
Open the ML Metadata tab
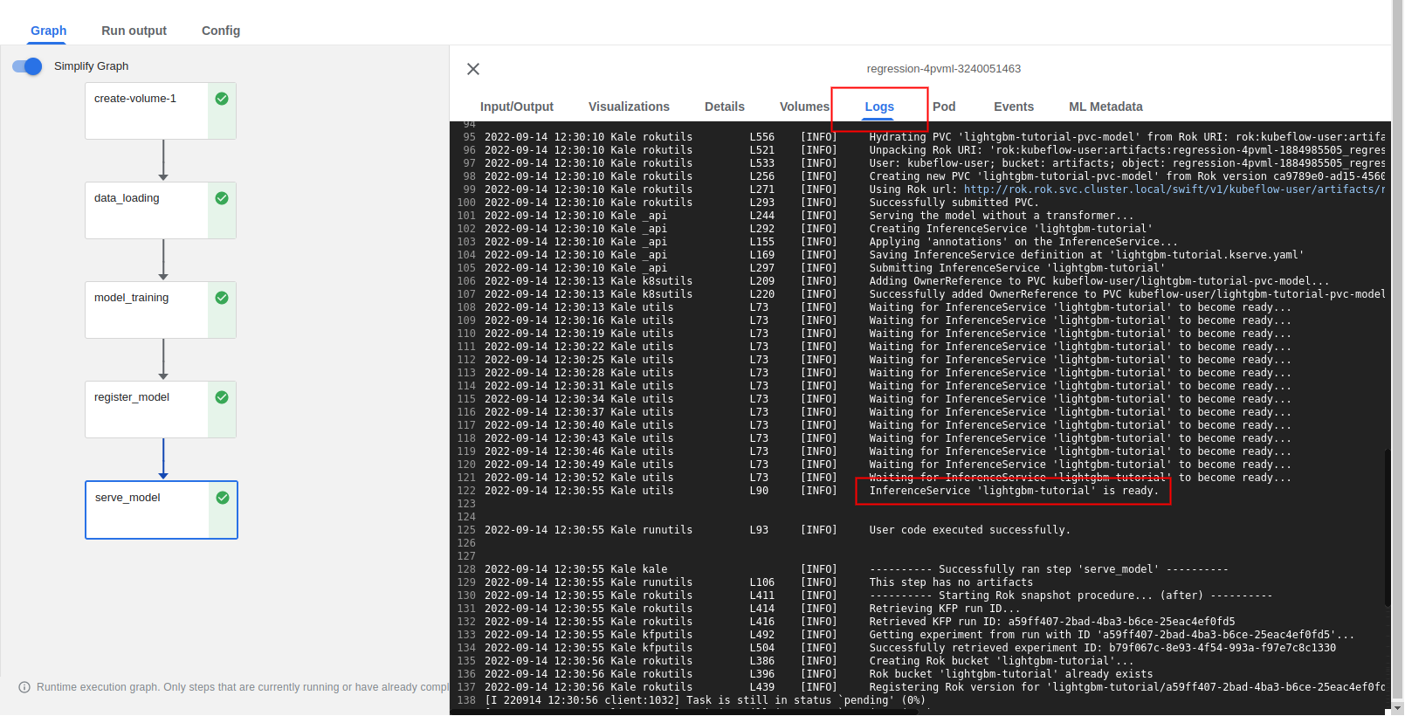[1105, 107]
